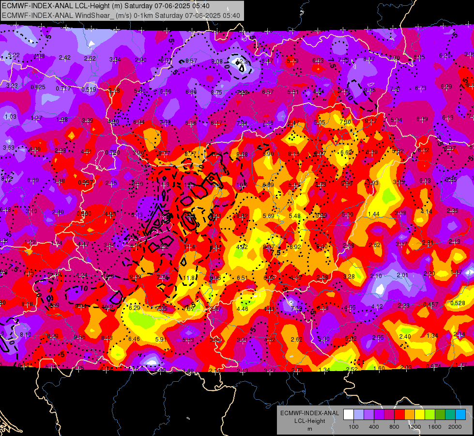
Task: Select the vivid violet legend swatch
Action: 379,415
